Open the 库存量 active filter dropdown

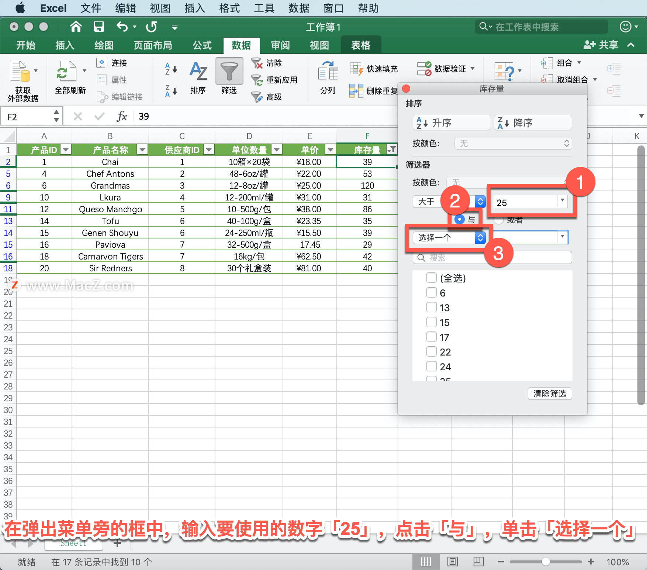point(392,149)
